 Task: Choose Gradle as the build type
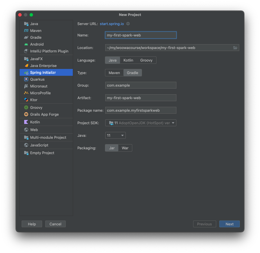tap(133, 73)
